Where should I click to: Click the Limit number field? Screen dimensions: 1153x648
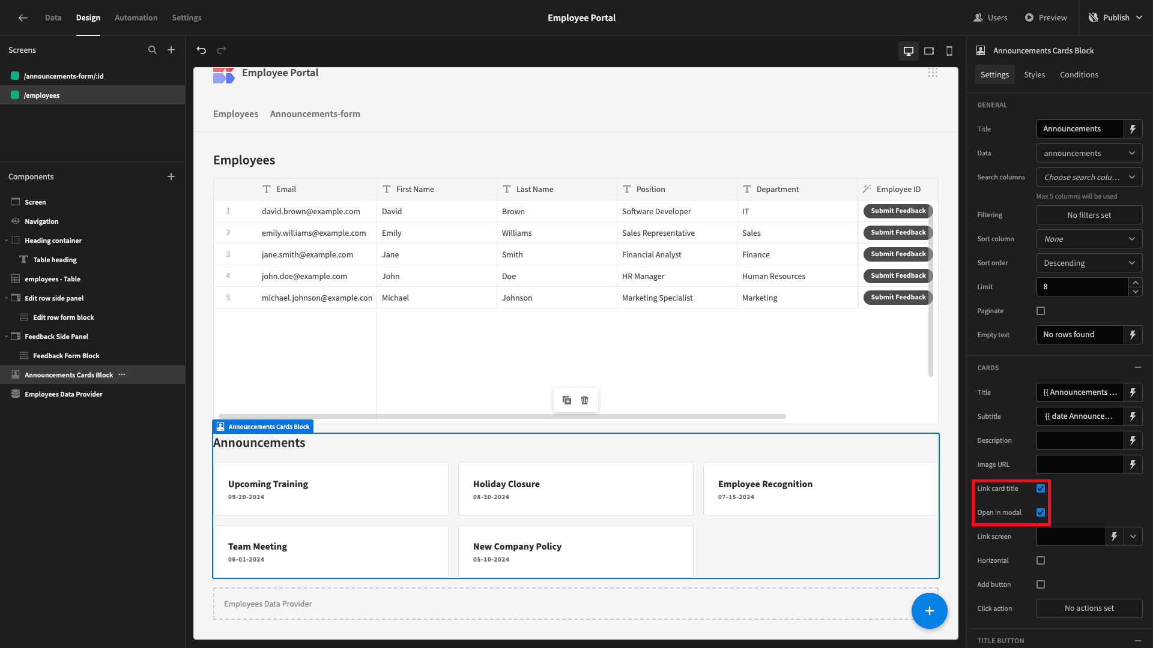click(x=1082, y=287)
